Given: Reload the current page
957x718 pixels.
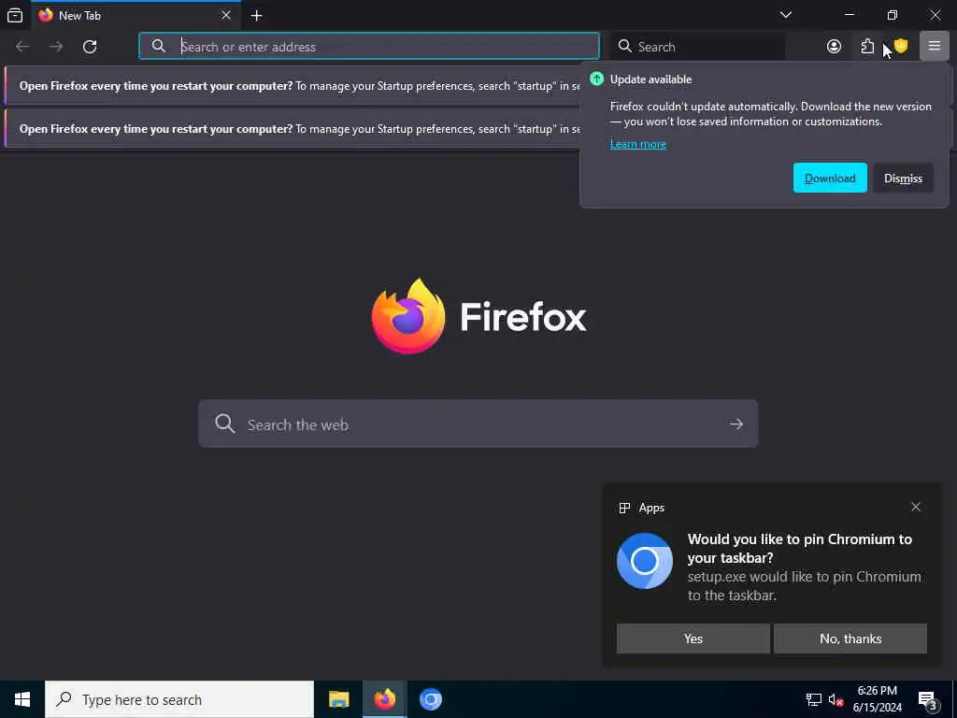Looking at the screenshot, I should click(90, 47).
